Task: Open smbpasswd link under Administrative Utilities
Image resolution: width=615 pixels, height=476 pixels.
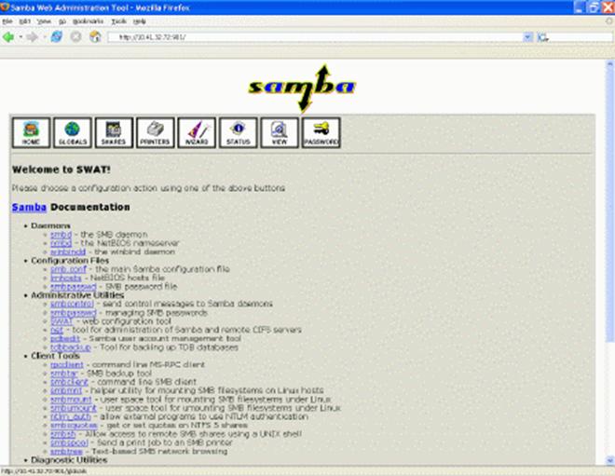Action: point(74,312)
